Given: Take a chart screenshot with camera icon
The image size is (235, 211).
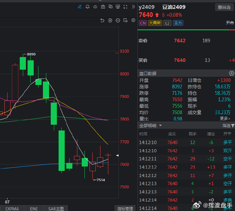Looking at the screenshot, I should 103,6.
